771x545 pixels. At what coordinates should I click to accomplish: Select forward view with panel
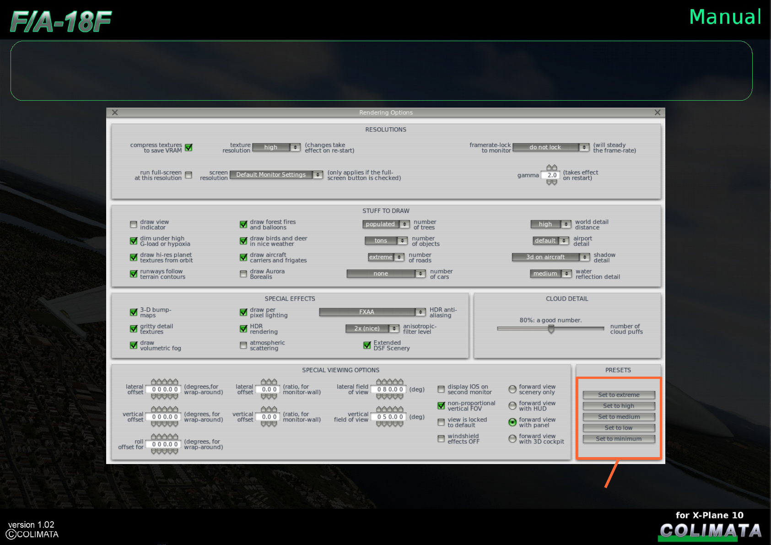tap(512, 422)
